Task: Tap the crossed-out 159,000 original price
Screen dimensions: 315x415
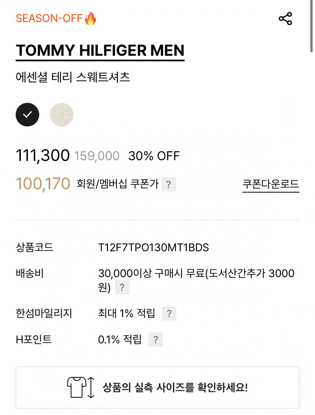Action: (x=97, y=156)
